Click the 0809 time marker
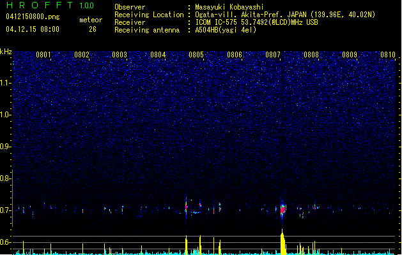402x255 pixels. pos(350,55)
